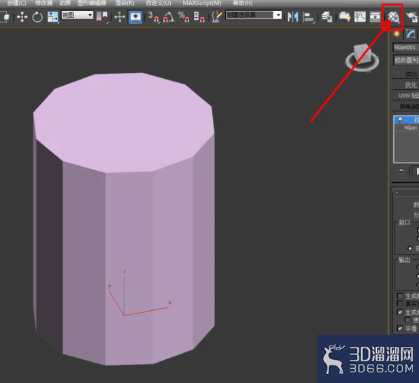Toggle Angle Snap
The height and width of the screenshot is (383, 419).
coord(169,17)
